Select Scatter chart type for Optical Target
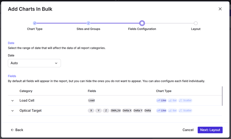231x139 pixels. click(x=185, y=111)
